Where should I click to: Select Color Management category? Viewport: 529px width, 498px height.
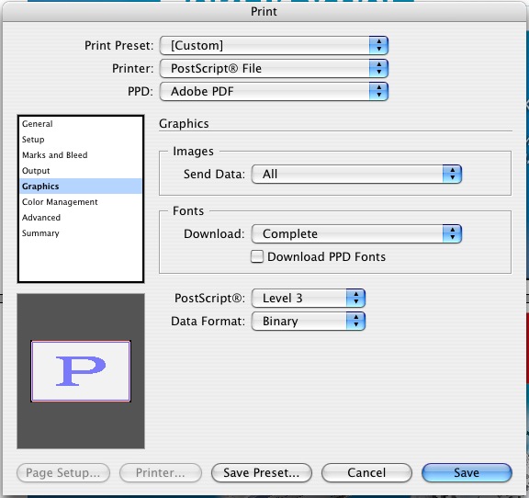tap(81, 202)
